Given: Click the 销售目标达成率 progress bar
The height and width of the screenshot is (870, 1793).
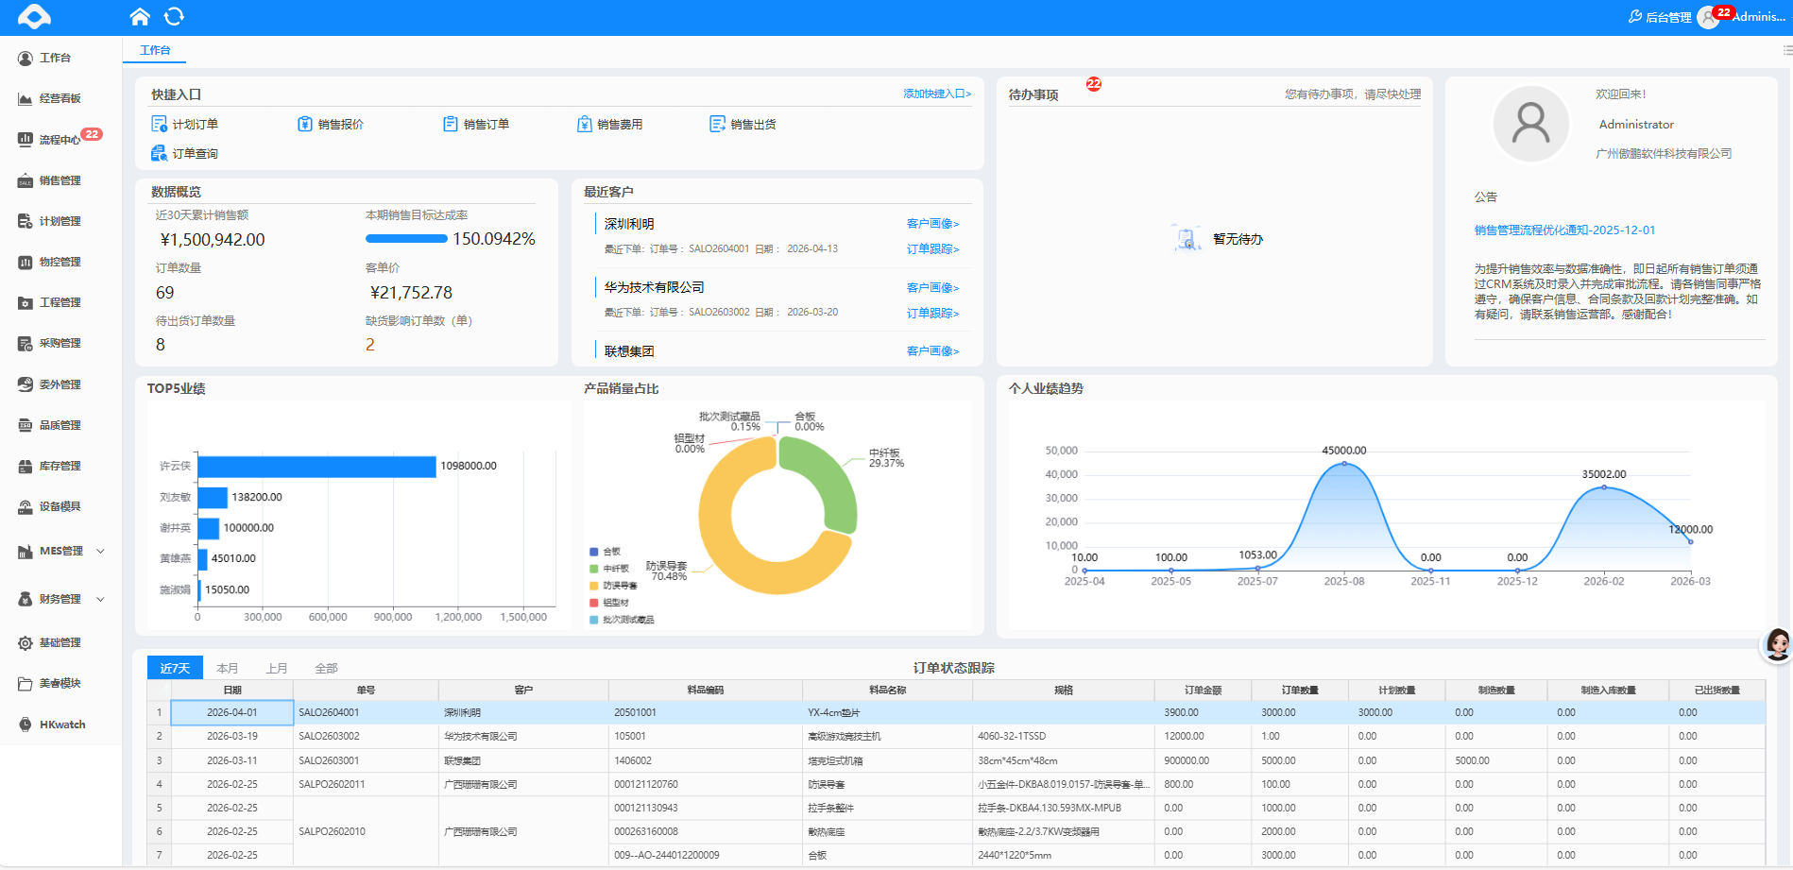Looking at the screenshot, I should point(406,239).
